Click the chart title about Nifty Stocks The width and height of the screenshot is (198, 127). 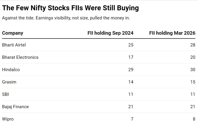coord(71,8)
